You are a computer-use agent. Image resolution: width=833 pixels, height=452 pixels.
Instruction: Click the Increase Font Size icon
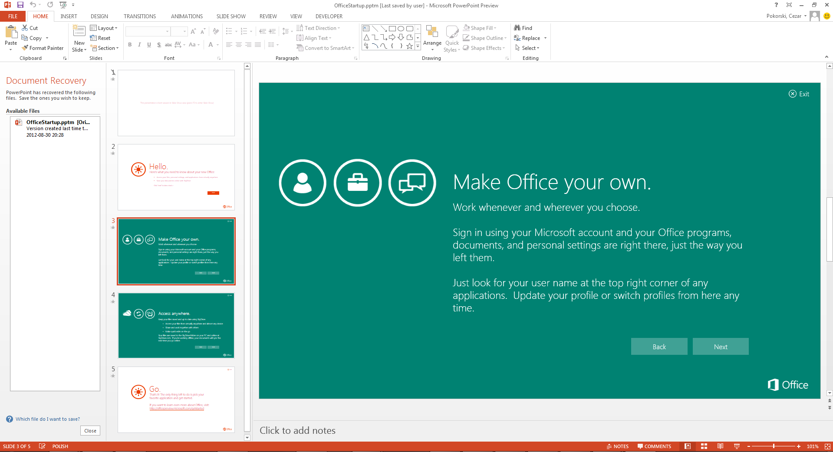[x=193, y=31]
